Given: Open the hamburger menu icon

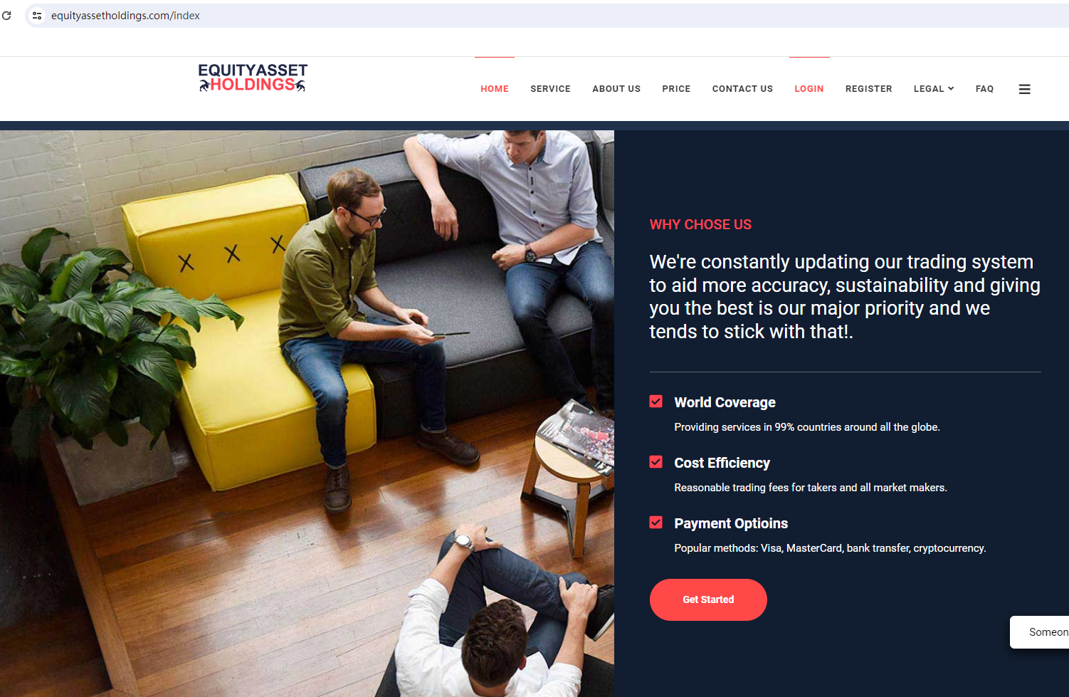Looking at the screenshot, I should pyautogui.click(x=1024, y=89).
